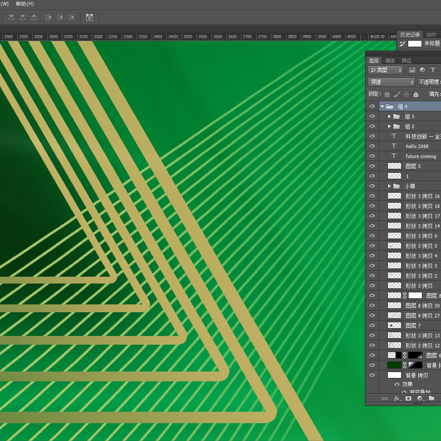Click the folder icon of 组 4

click(390, 106)
